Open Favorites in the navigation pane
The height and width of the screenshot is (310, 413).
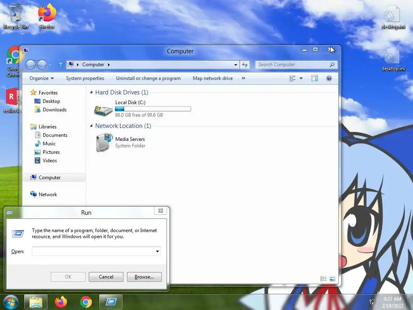pos(48,93)
